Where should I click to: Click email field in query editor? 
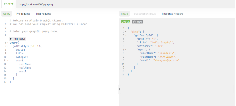click(x=23, y=71)
